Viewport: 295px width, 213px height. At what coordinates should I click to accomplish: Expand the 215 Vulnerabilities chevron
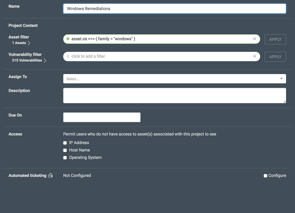[x=45, y=61]
